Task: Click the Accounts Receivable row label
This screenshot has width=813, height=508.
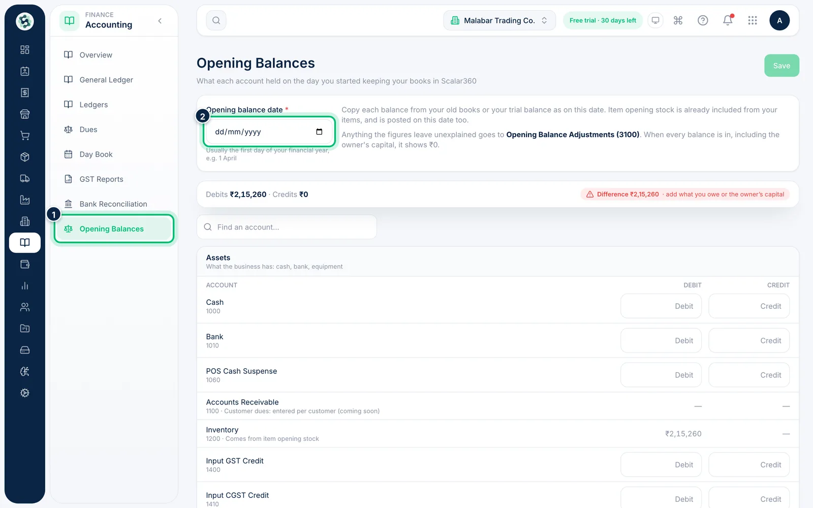Action: [242, 402]
